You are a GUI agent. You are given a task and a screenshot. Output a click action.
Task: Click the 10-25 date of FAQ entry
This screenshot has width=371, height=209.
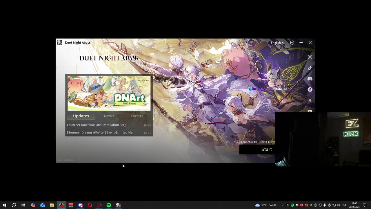[x=147, y=125]
